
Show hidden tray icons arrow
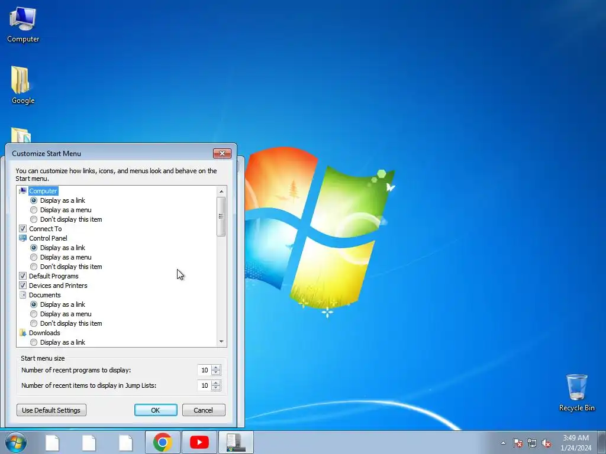pos(503,443)
